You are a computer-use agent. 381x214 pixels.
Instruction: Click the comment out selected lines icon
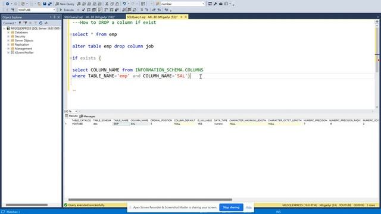(142, 10)
